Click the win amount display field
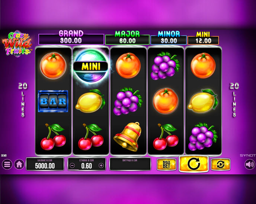This screenshot has height=204, width=256. pos(130,164)
